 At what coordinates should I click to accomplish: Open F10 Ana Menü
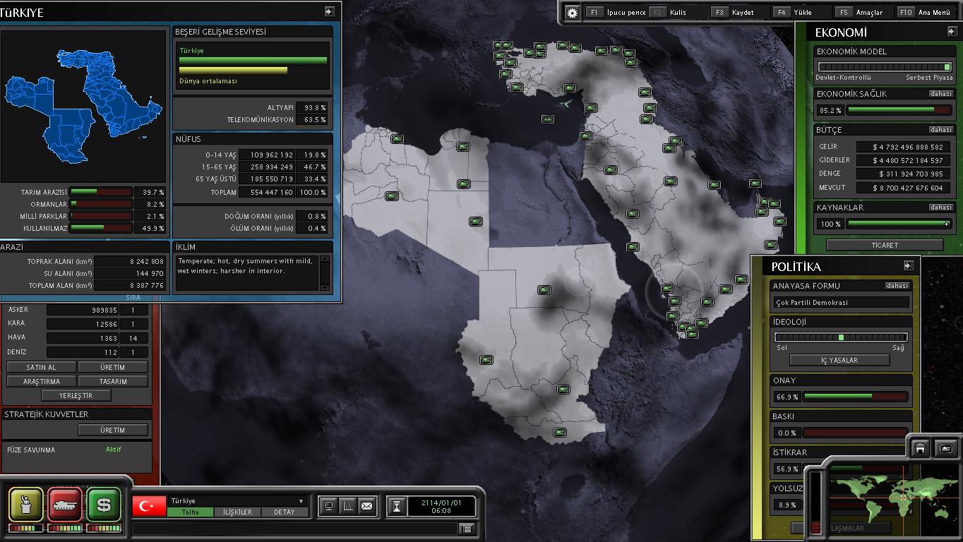(925, 13)
